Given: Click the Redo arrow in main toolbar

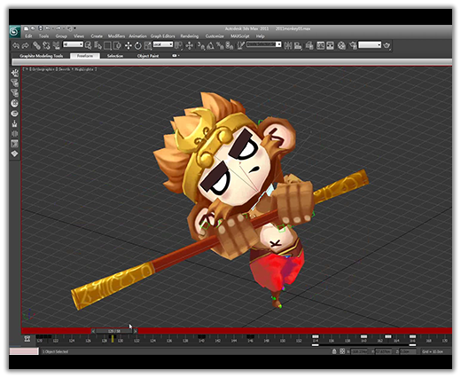Looking at the screenshot, I should click(x=26, y=45).
